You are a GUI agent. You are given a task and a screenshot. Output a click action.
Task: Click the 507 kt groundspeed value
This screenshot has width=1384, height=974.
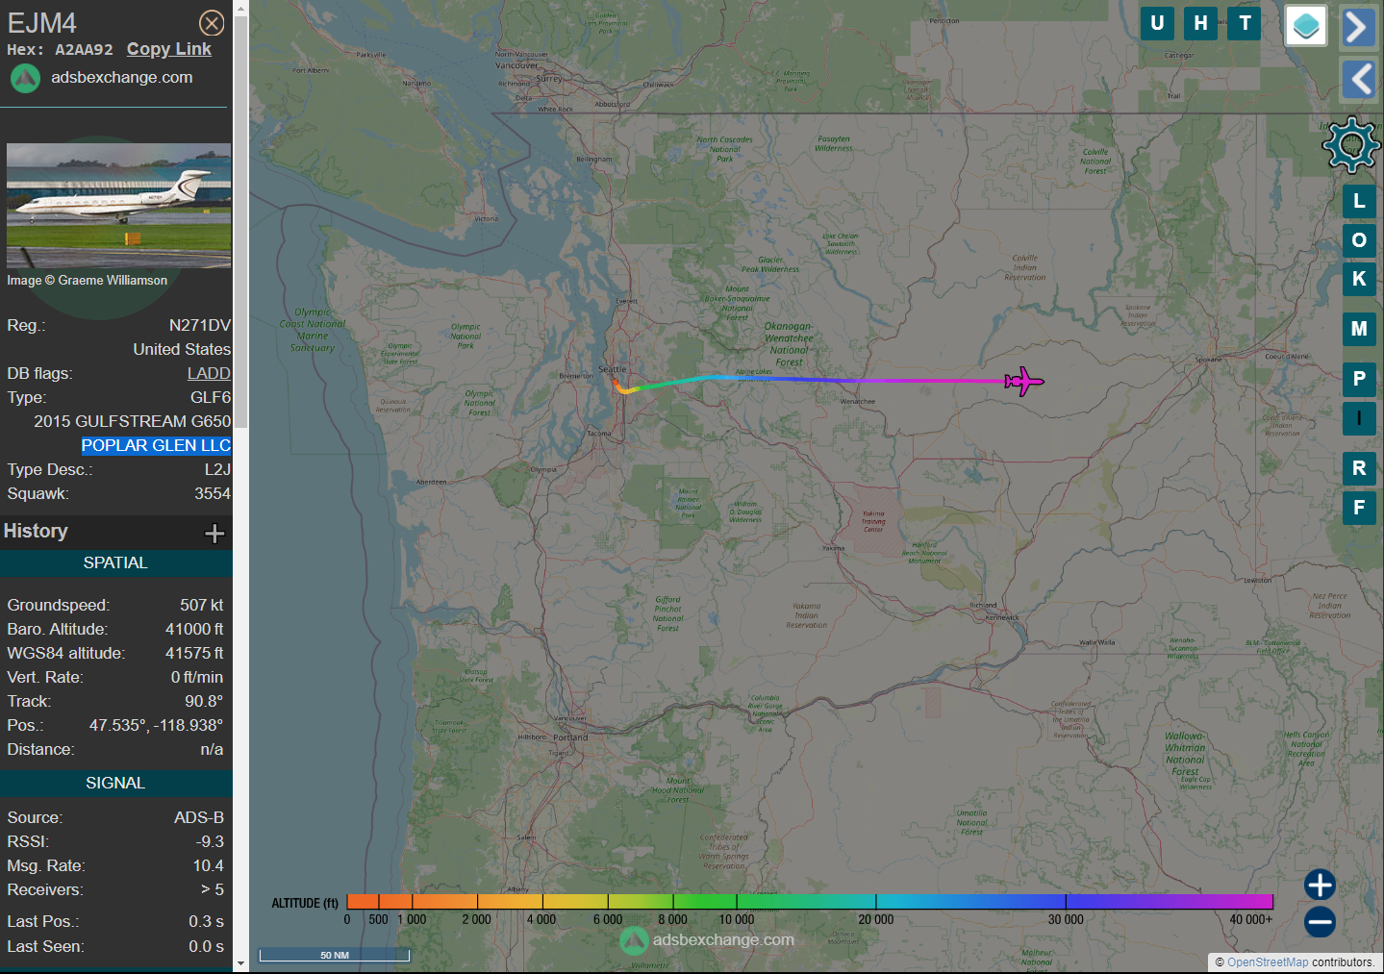(202, 605)
